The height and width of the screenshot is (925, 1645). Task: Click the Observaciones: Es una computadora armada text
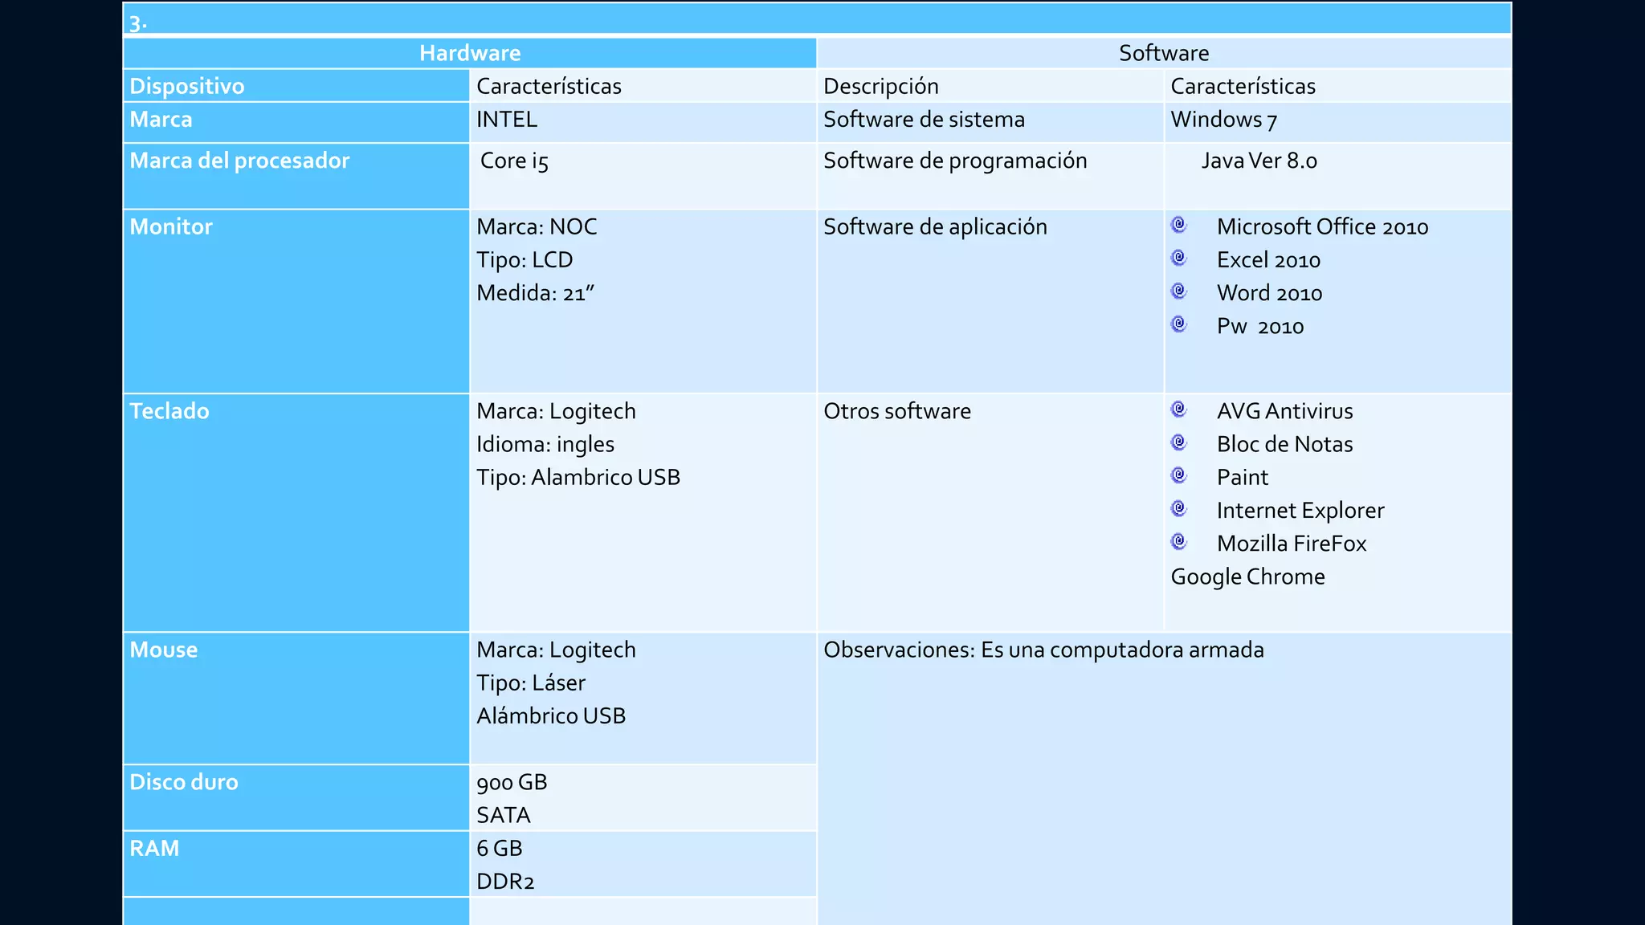(1043, 650)
